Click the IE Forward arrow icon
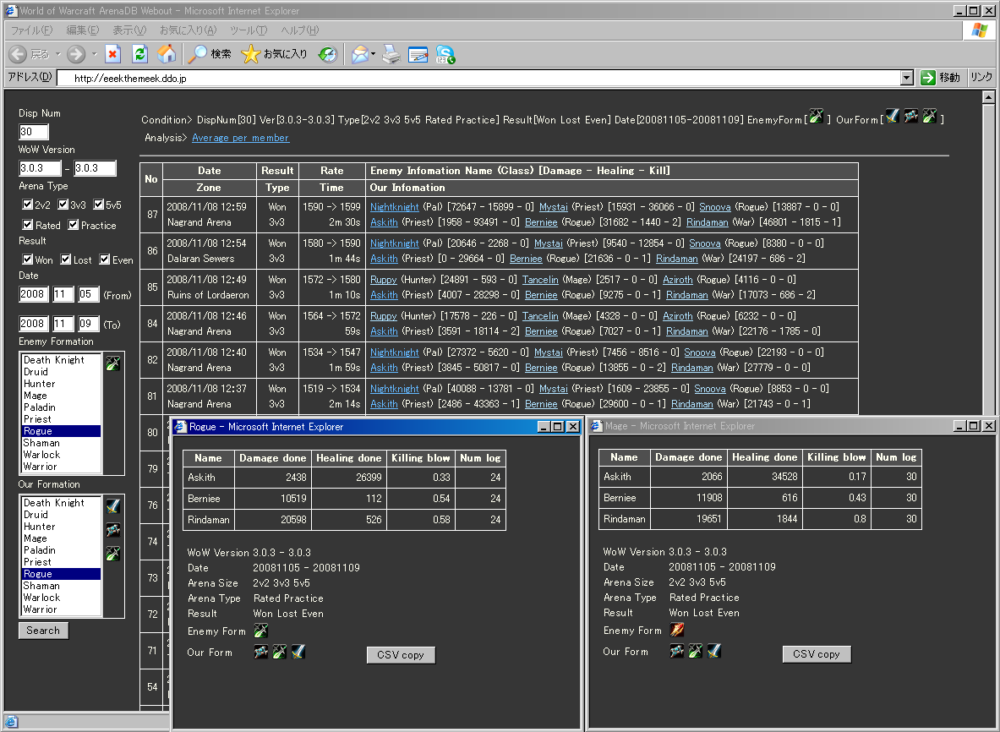 tap(76, 54)
